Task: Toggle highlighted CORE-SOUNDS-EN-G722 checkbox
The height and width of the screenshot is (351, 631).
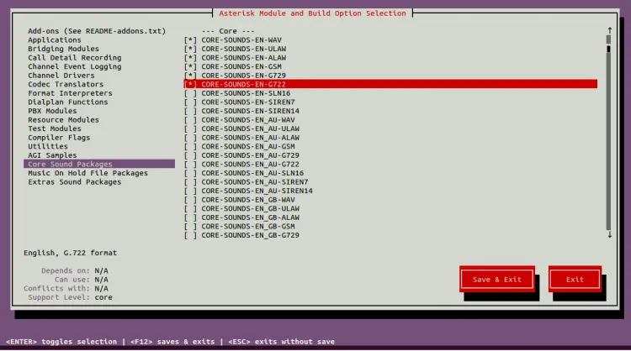Action: pos(190,84)
